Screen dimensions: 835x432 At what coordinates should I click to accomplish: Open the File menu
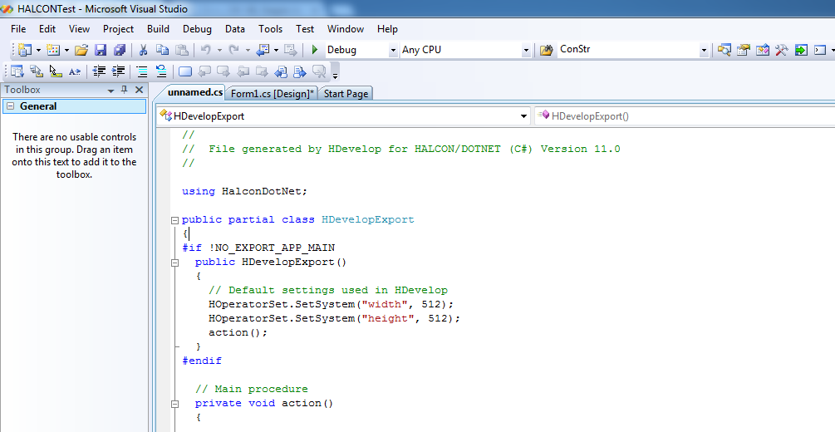[x=18, y=29]
